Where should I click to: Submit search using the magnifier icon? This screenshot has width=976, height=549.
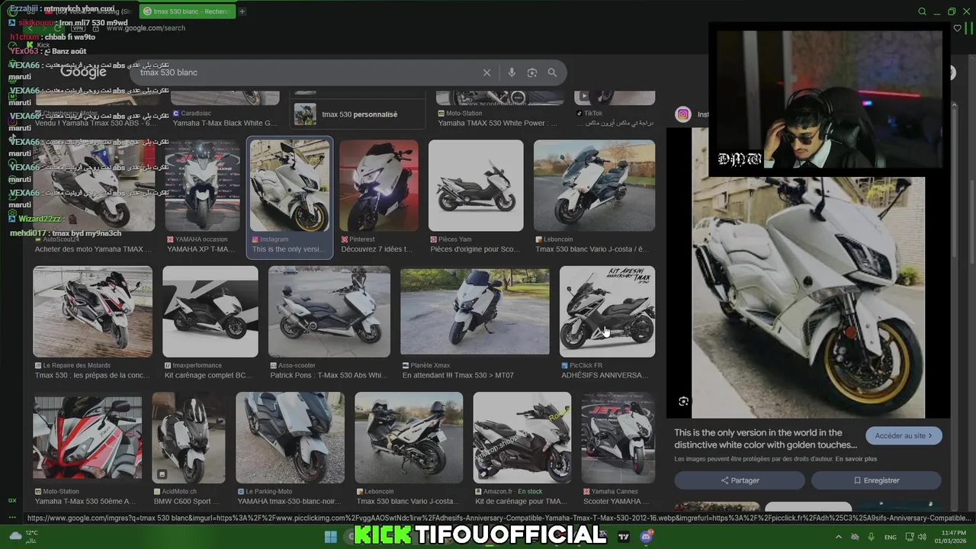(552, 72)
